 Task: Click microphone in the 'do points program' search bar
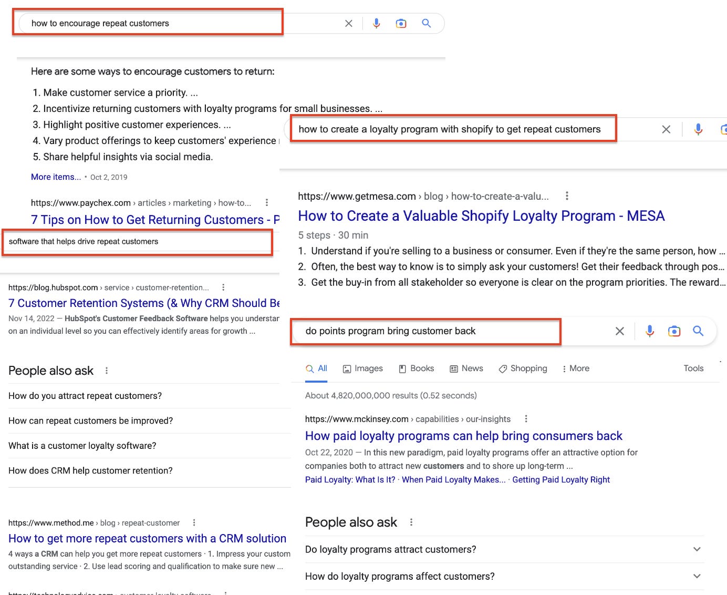click(650, 331)
